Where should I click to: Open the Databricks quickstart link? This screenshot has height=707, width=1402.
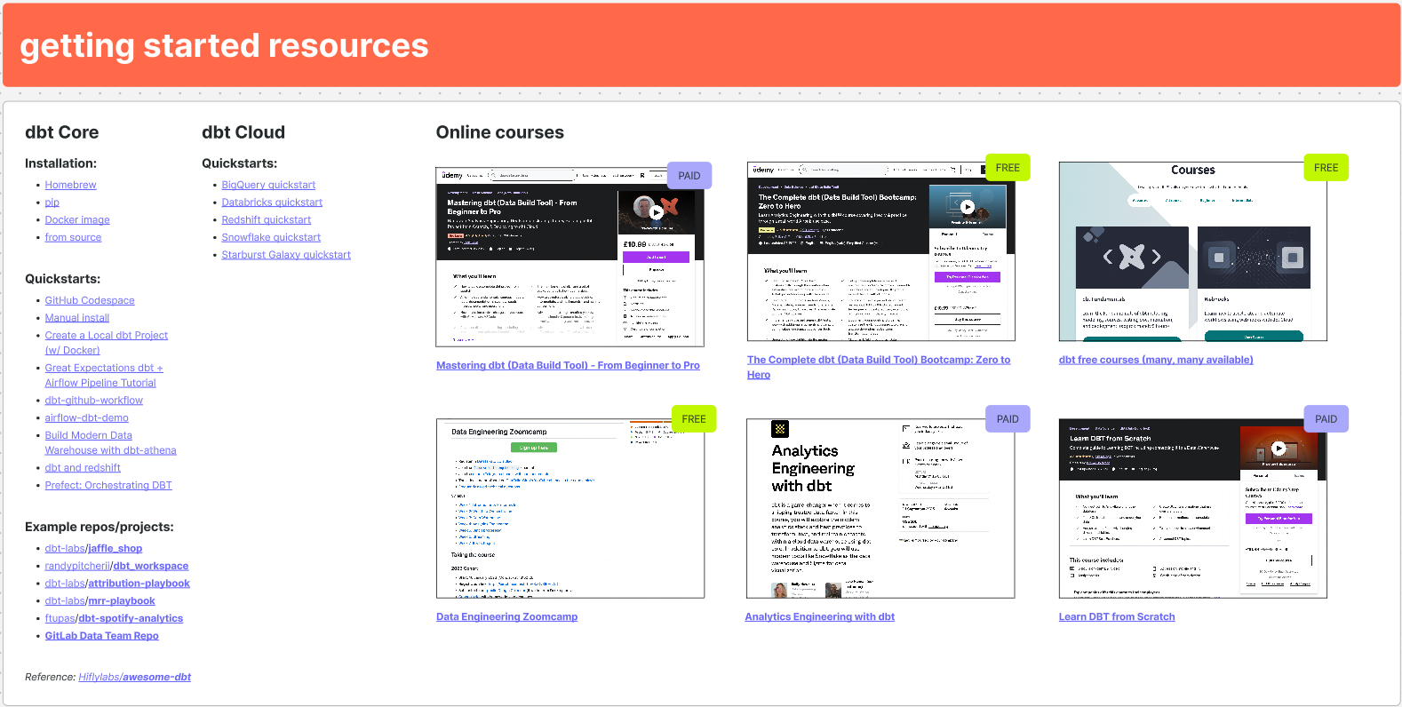tap(272, 203)
